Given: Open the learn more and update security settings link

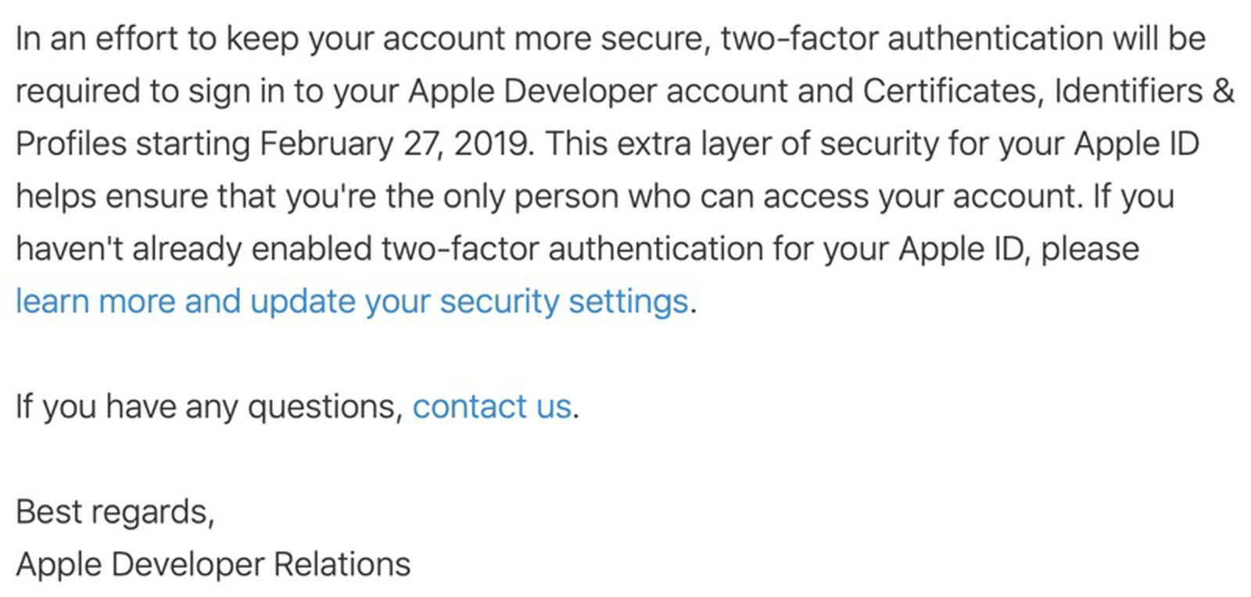Looking at the screenshot, I should [352, 302].
